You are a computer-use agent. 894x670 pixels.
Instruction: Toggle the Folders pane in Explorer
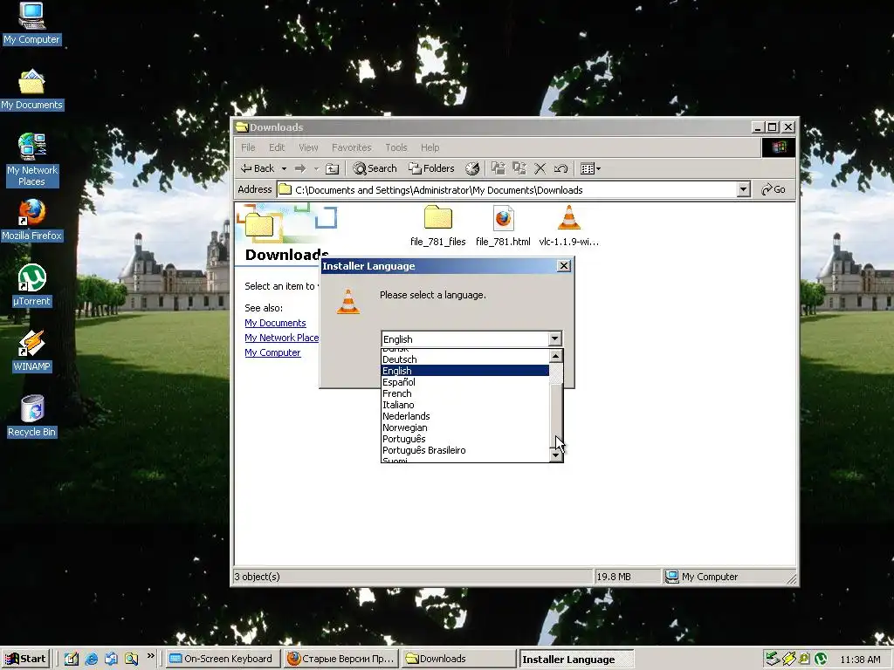click(431, 168)
